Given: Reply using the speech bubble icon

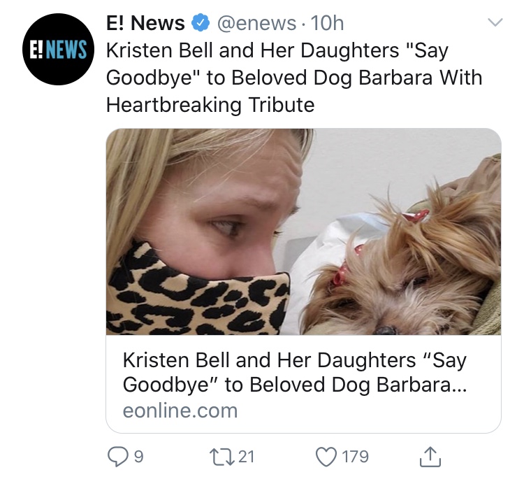Looking at the screenshot, I should tap(117, 457).
